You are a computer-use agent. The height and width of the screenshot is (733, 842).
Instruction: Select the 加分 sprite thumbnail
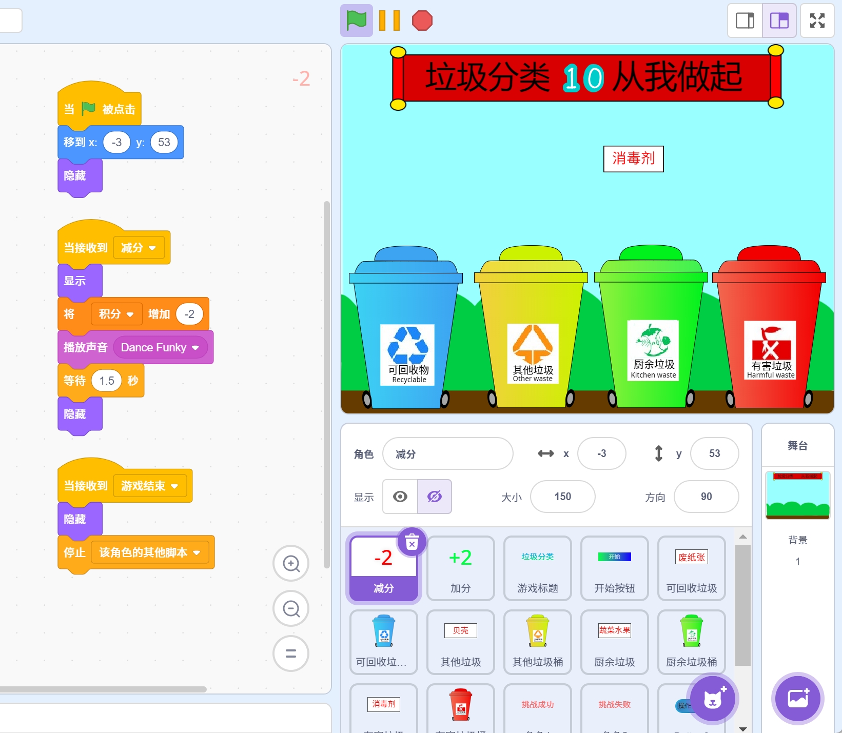pos(460,568)
